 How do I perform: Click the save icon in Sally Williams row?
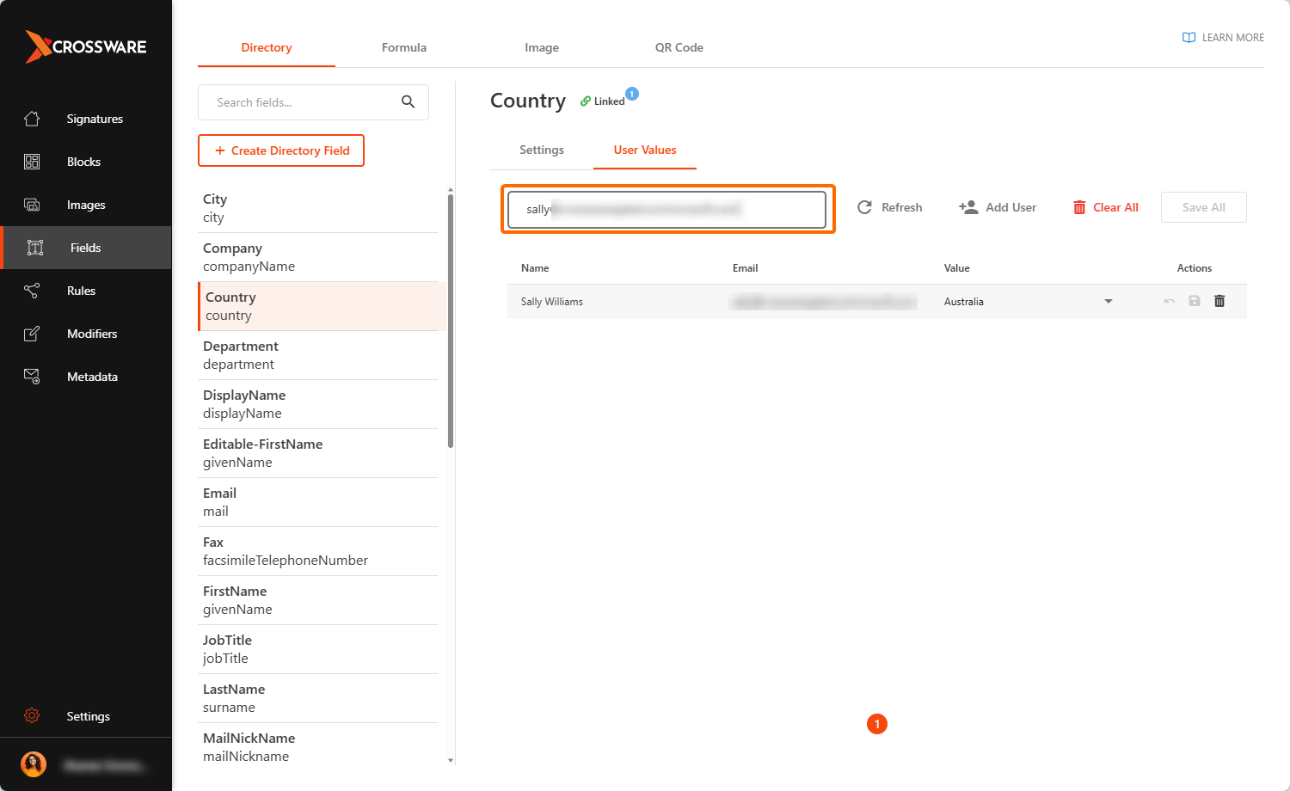pyautogui.click(x=1195, y=301)
